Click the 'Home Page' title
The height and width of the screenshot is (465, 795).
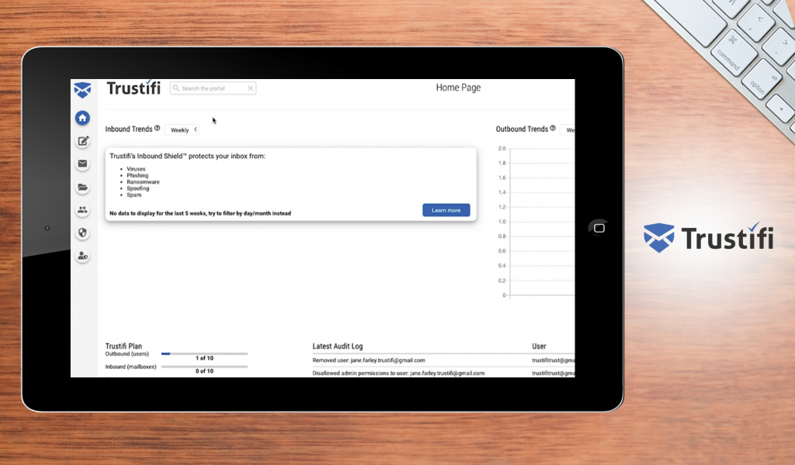tap(458, 88)
